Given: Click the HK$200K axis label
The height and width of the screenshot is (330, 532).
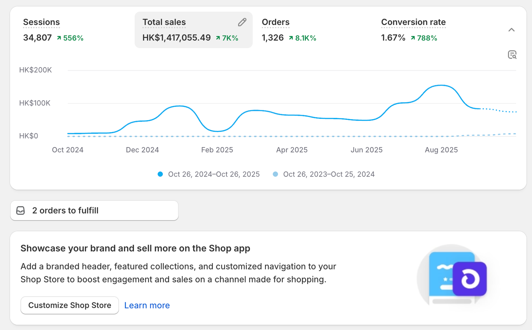Looking at the screenshot, I should pos(35,70).
